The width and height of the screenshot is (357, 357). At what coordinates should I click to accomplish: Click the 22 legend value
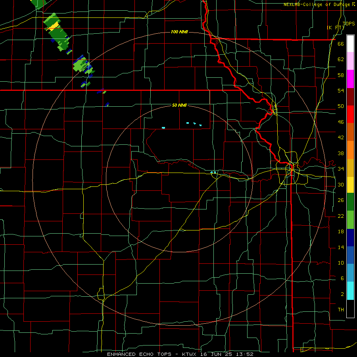click(x=341, y=216)
